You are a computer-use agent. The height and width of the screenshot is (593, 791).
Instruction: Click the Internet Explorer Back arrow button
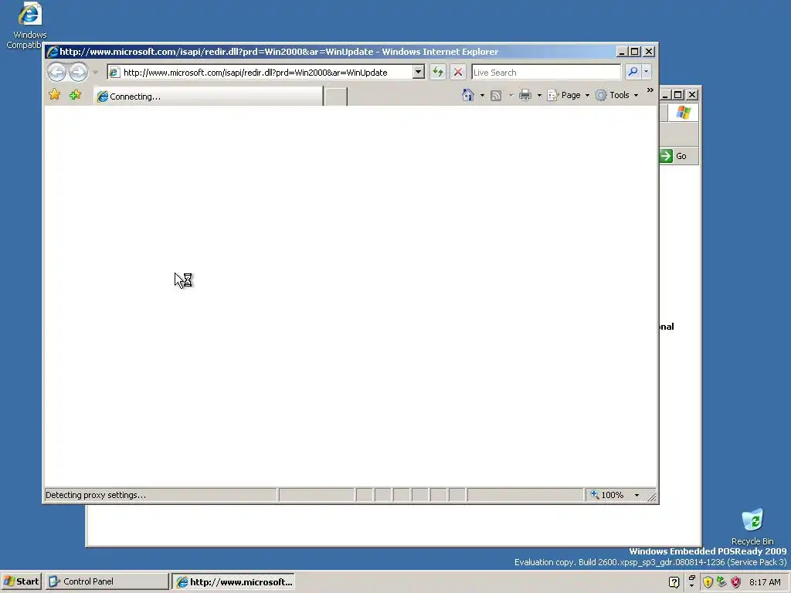[x=56, y=72]
